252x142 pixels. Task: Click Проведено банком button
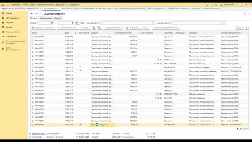coord(113,28)
